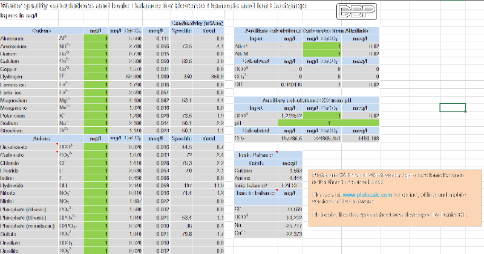Select the 'Fluoride' label cell
Image resolution: width=484 pixels, height=254 pixels.
[29, 170]
